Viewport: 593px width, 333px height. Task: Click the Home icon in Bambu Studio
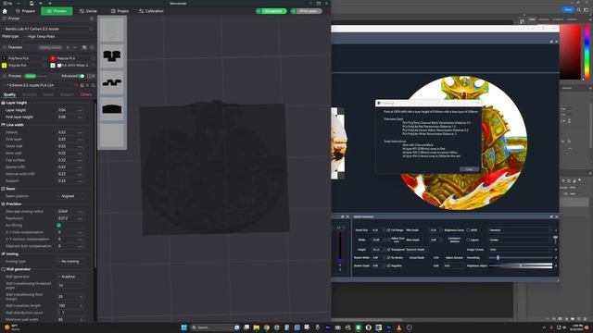[5, 11]
